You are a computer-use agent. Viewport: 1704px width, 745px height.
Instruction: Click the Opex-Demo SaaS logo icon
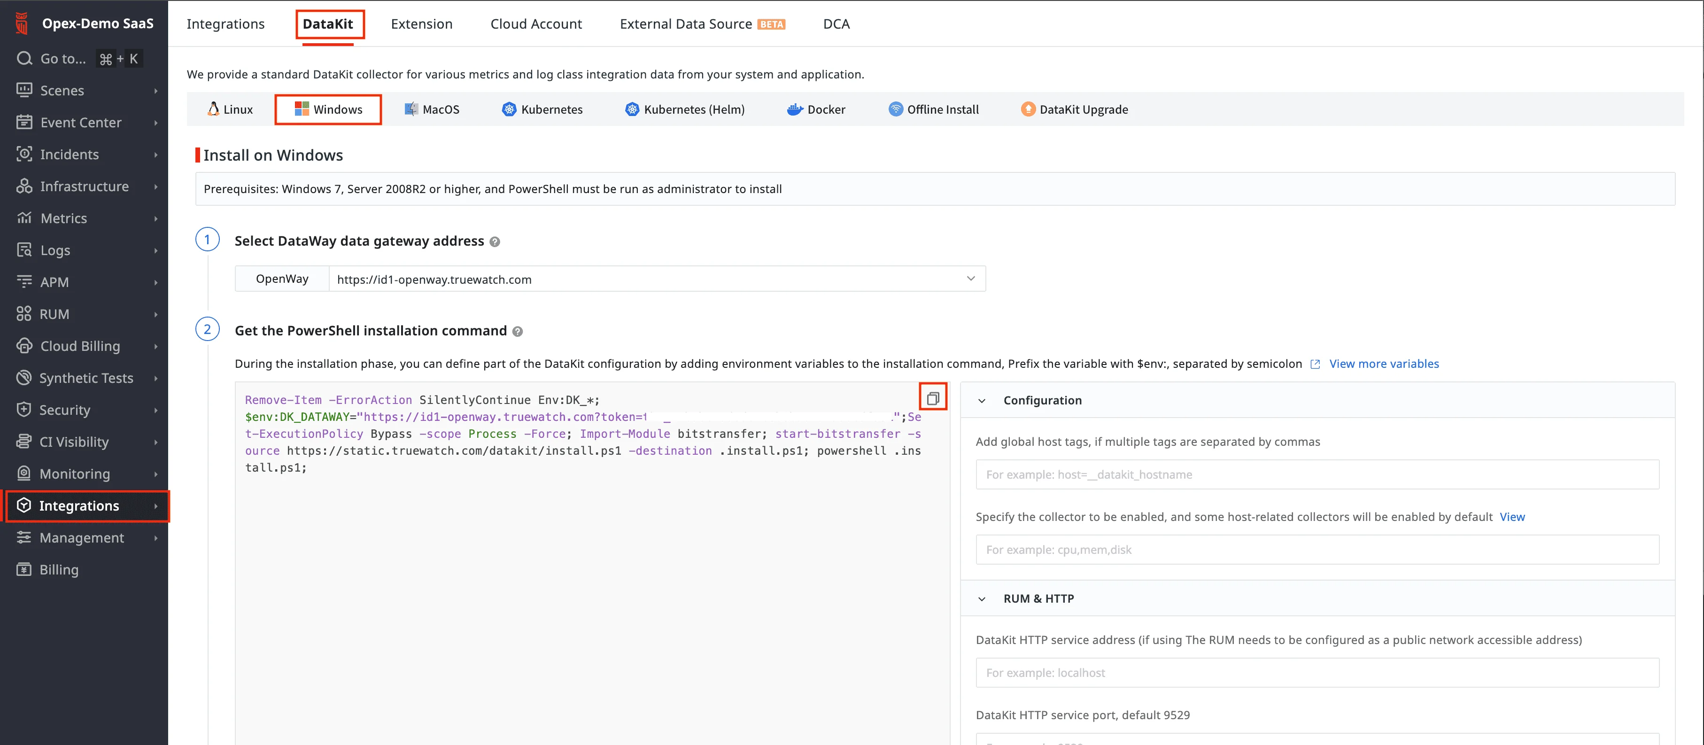(22, 24)
